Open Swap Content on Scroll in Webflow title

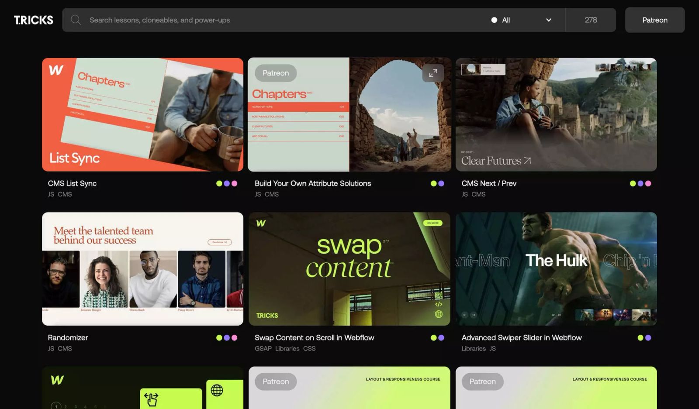pyautogui.click(x=315, y=337)
